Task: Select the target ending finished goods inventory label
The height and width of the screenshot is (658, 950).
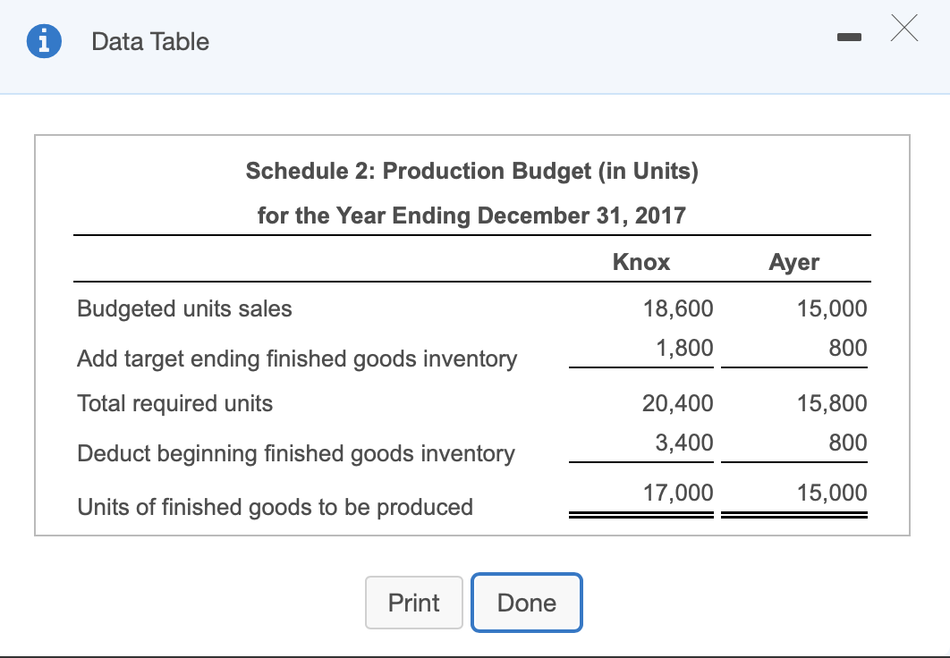Action: point(297,359)
